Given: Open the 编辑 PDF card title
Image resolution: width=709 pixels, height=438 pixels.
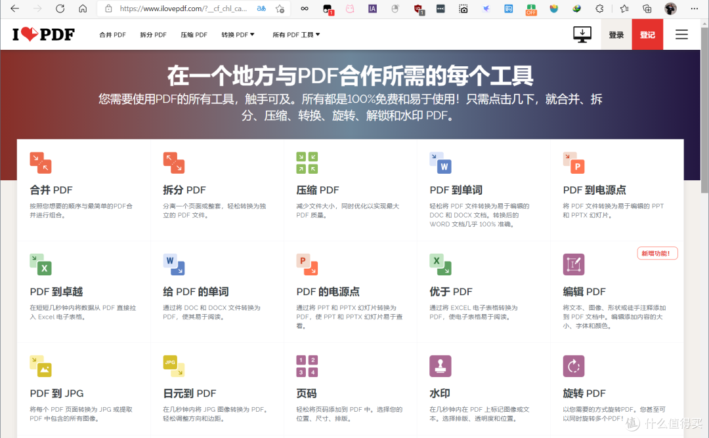Looking at the screenshot, I should point(584,292).
